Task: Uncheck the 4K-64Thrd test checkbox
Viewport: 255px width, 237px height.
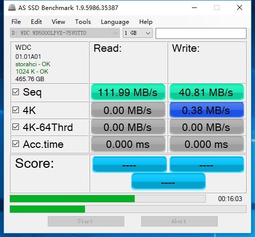Action: 15,127
